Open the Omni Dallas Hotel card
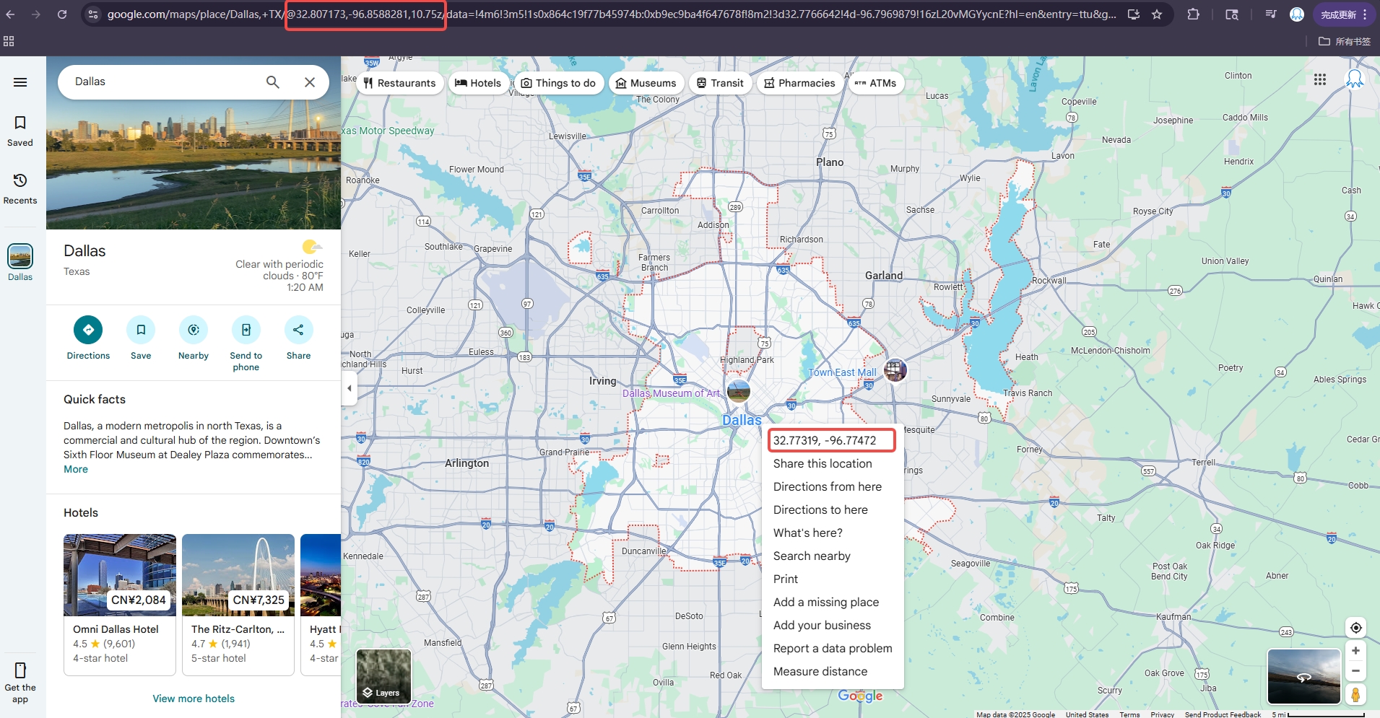Viewport: 1380px width, 718px height. point(120,604)
